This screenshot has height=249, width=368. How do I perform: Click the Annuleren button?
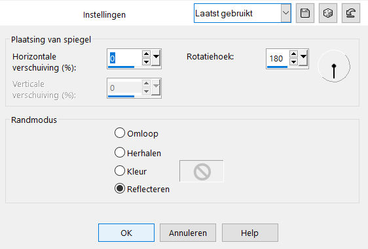[x=188, y=233]
